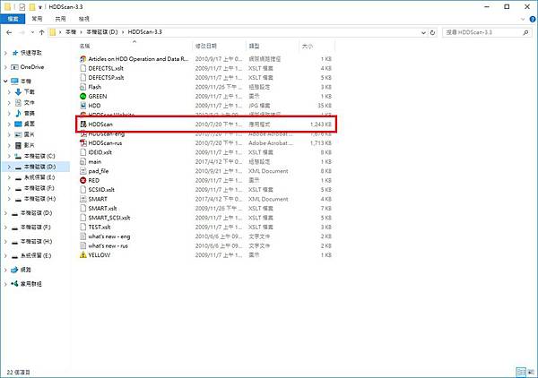
Task: Click the pad_file XML document icon
Action: click(x=82, y=171)
